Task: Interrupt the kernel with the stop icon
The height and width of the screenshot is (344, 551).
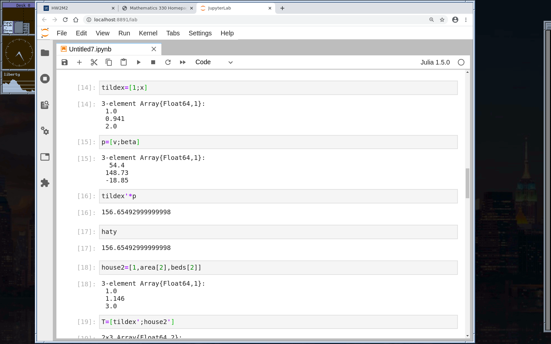Action: pos(153,62)
